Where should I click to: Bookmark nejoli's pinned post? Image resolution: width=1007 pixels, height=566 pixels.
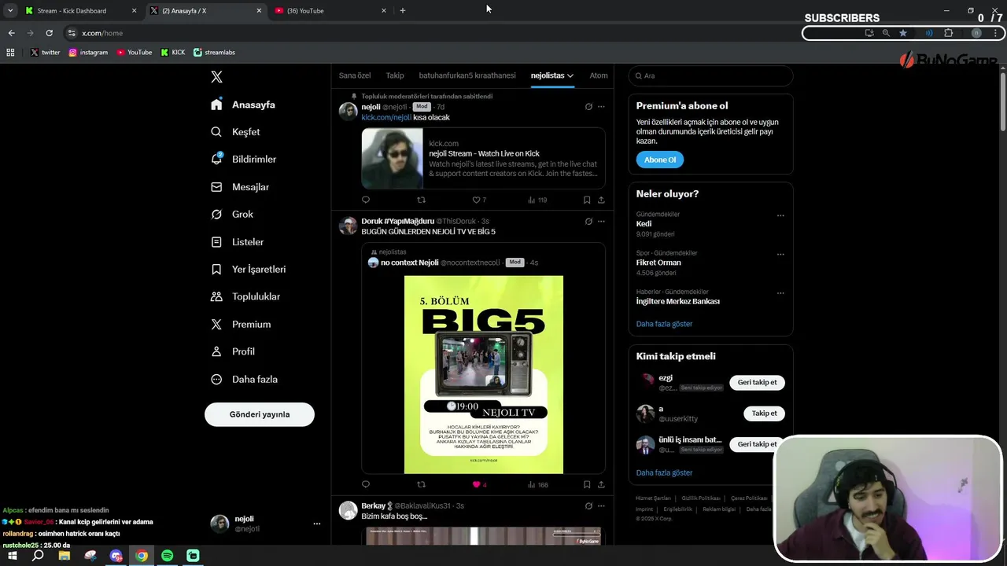click(x=587, y=200)
